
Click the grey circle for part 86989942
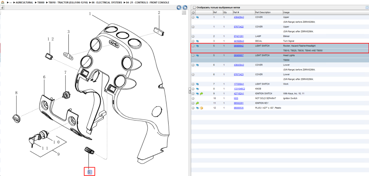pyautogui.click(x=193, y=46)
